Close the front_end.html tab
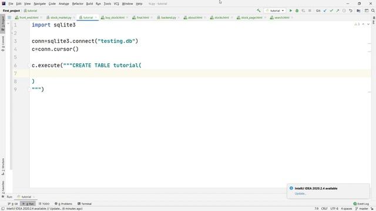376x211 pixels. pos(41,18)
